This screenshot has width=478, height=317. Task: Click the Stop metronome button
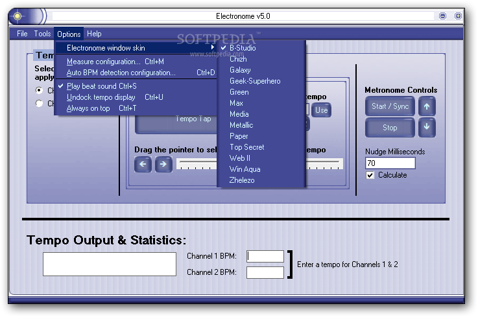point(390,128)
